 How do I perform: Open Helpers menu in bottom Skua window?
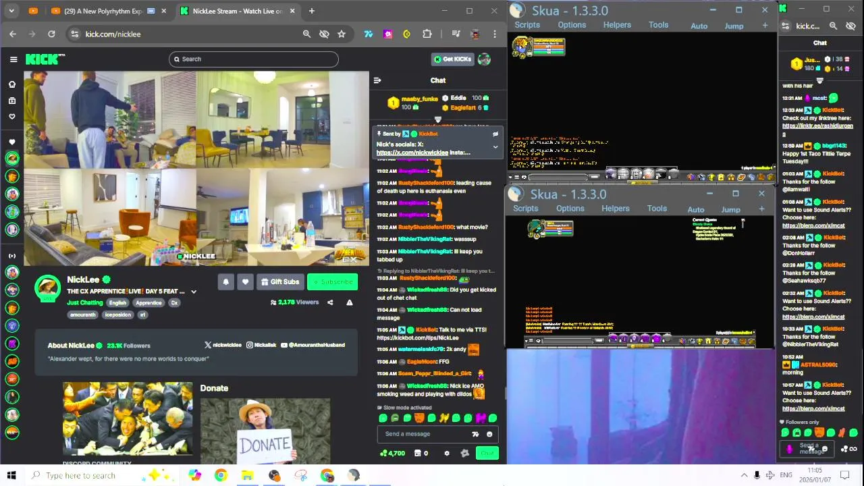(615, 209)
